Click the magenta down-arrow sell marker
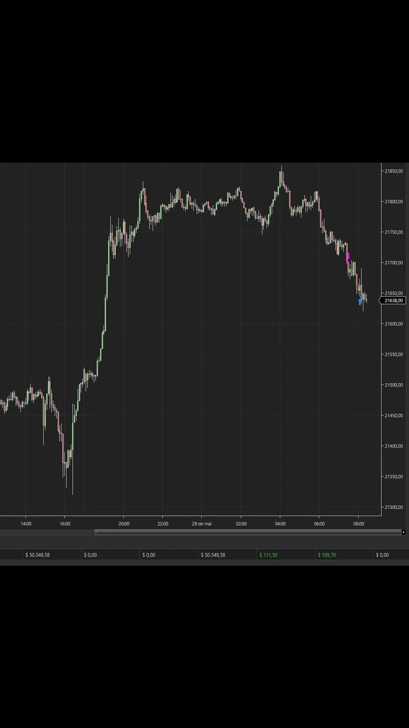 click(348, 256)
